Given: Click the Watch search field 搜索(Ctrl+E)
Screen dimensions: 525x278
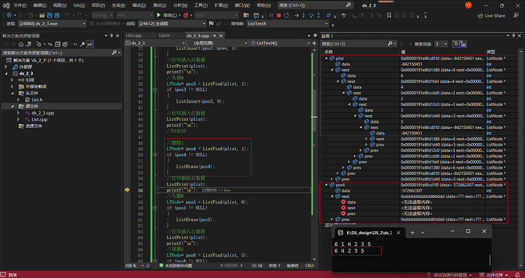Looking at the screenshot, I should [x=359, y=44].
